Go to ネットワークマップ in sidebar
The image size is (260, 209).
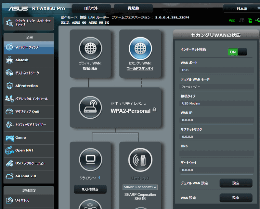pyautogui.click(x=29, y=47)
